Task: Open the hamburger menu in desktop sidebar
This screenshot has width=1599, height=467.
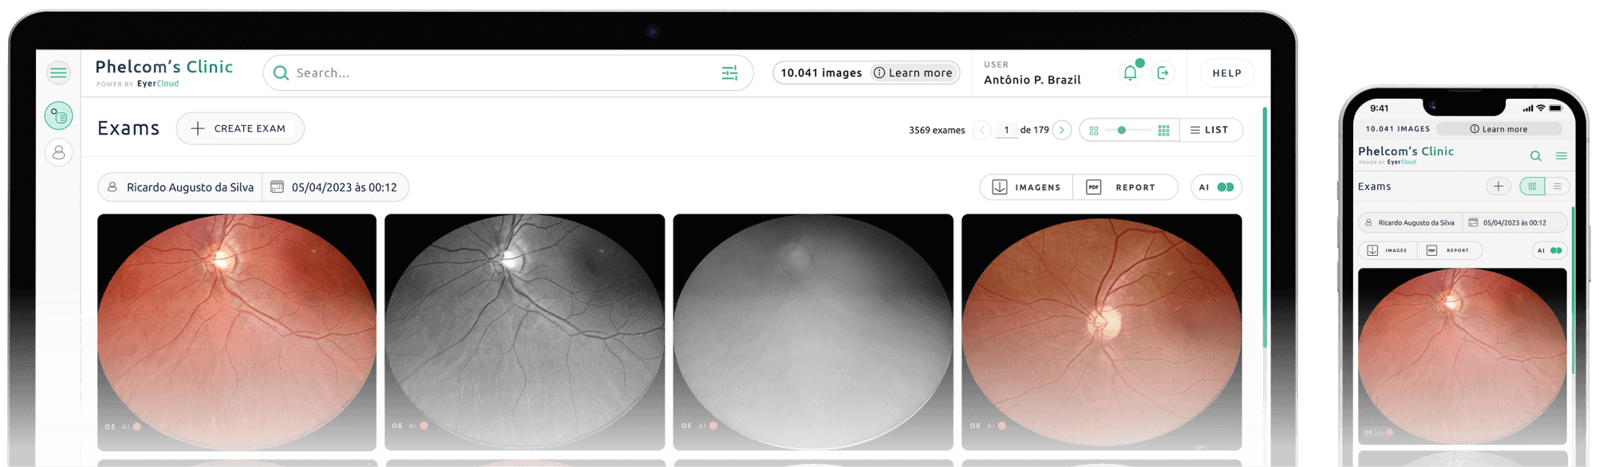Action: 58,73
